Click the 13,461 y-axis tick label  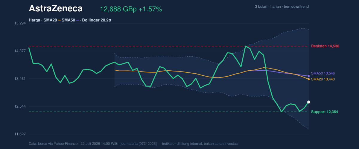click(20, 79)
